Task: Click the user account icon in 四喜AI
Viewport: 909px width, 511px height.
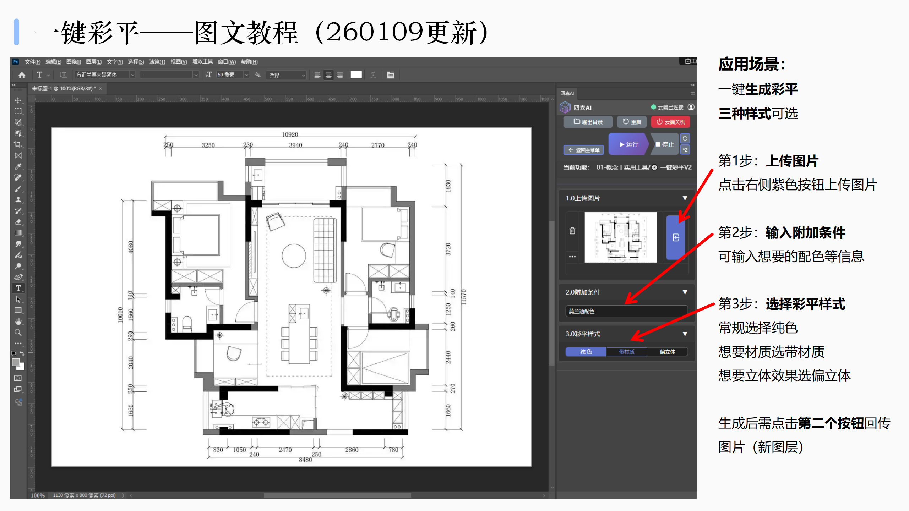Action: pyautogui.click(x=691, y=107)
